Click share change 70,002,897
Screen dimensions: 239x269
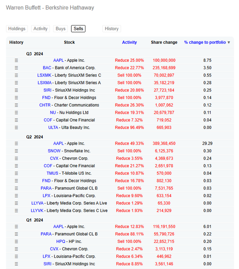pyautogui.click(x=164, y=75)
